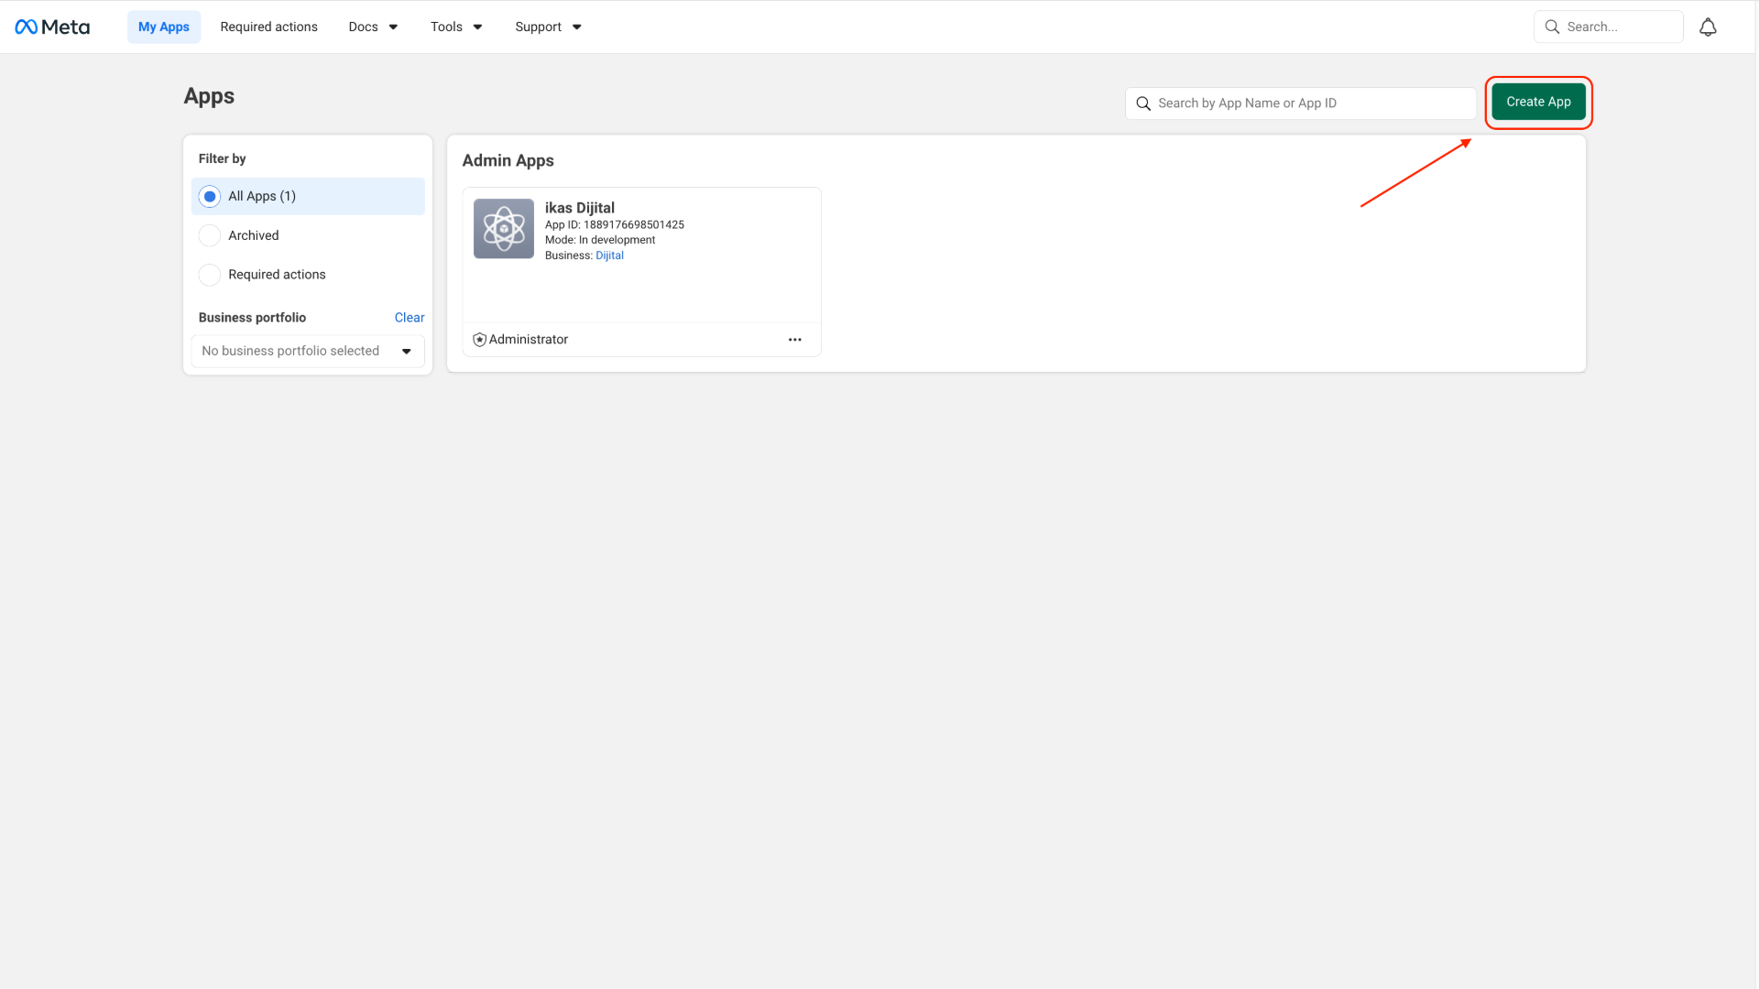The image size is (1759, 989).
Task: Click the Filter by heading
Action: [x=223, y=158]
